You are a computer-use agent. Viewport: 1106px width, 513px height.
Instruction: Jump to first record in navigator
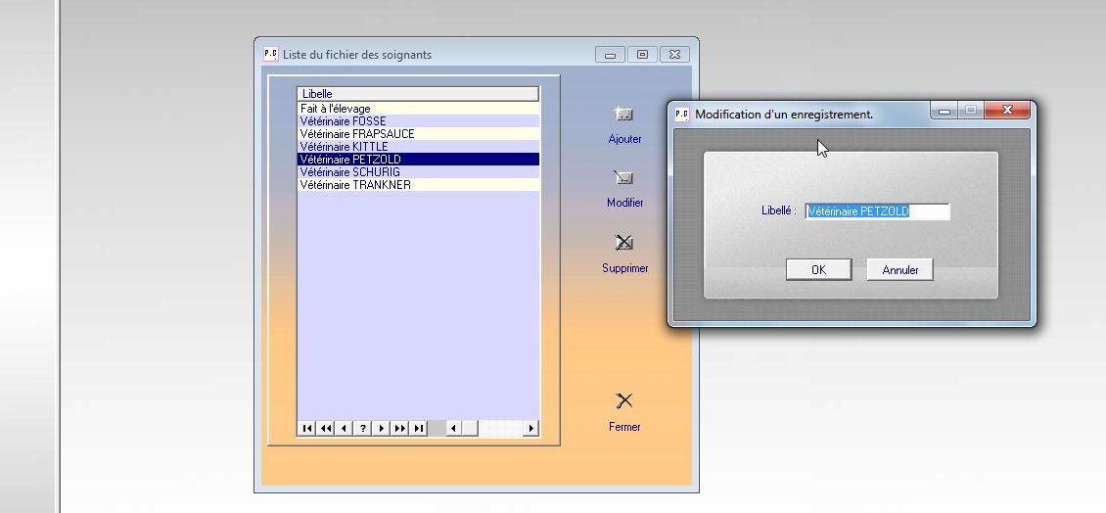coord(306,428)
